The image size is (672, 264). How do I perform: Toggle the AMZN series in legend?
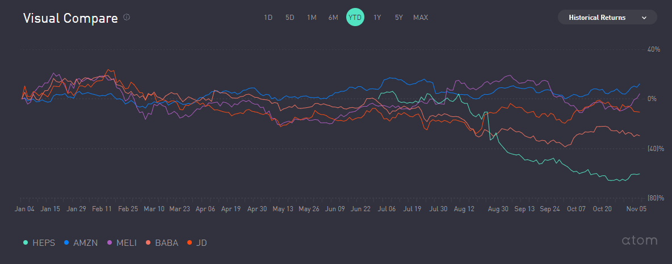[81, 242]
